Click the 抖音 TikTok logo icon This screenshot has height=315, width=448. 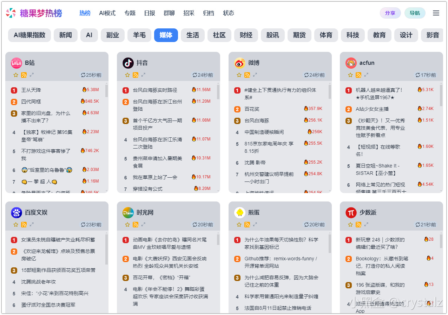coord(128,63)
